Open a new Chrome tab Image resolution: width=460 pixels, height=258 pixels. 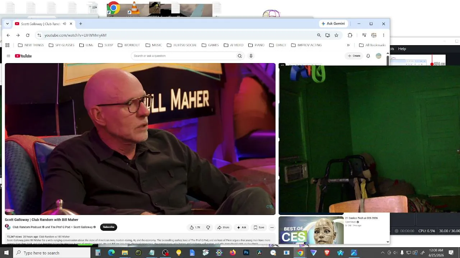pos(80,24)
